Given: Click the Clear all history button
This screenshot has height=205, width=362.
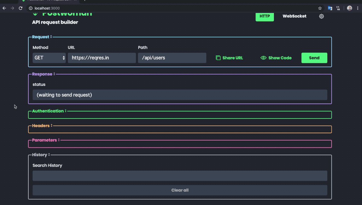Looking at the screenshot, I should point(180,190).
